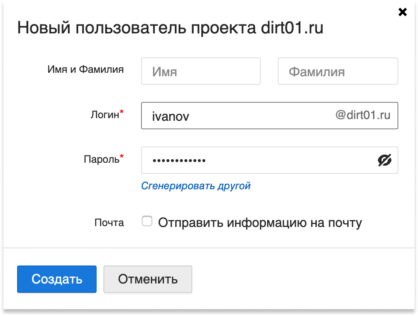Screen dimensions: 418x316
Task: Generate another password via 'Сгенерировать другой'
Action: tap(196, 186)
